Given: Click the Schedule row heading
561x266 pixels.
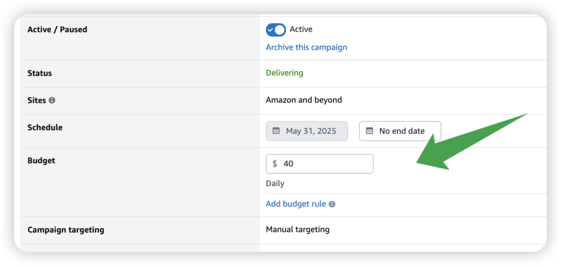Looking at the screenshot, I should pyautogui.click(x=45, y=128).
